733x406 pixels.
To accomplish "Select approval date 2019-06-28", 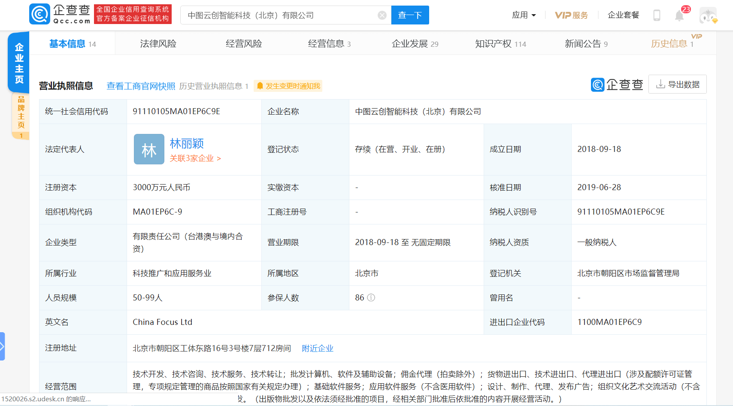I will click(599, 188).
